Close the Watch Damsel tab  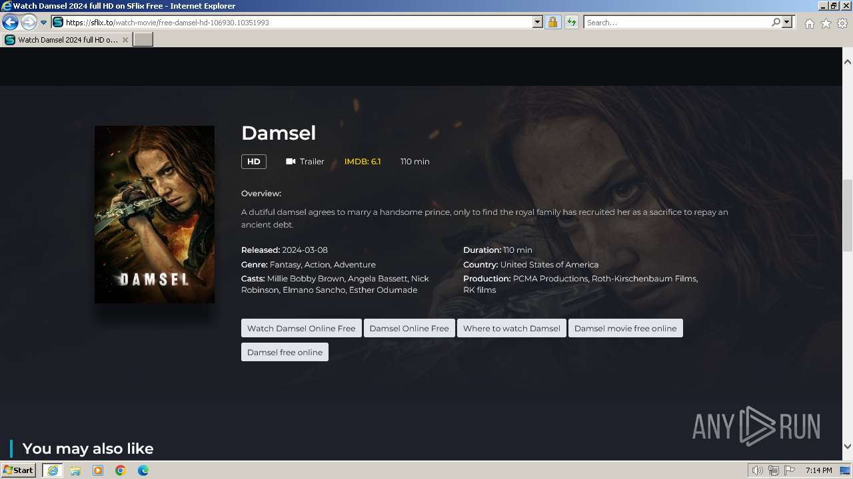point(125,40)
